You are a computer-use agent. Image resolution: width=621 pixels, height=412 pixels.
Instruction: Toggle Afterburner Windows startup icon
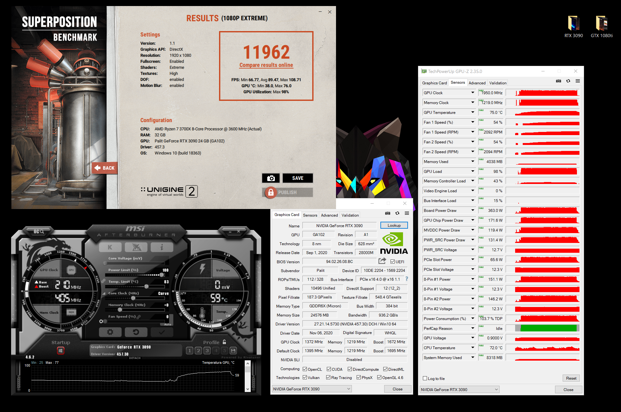[61, 350]
